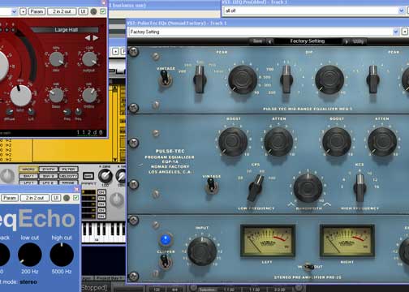Select next preset arrow in reverb plugin
409x292 pixels.
tap(96, 38)
